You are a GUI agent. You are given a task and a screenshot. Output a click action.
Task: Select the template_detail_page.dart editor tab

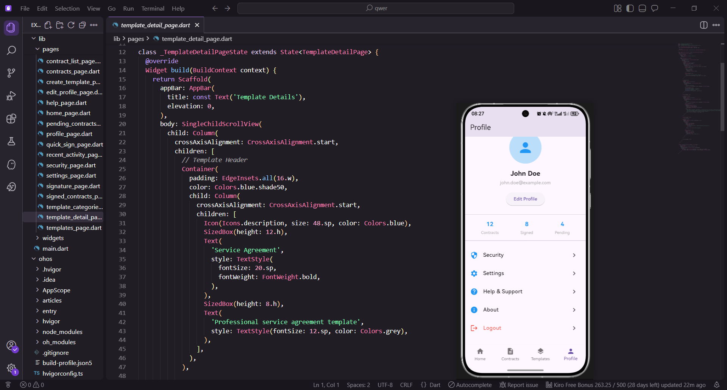155,25
